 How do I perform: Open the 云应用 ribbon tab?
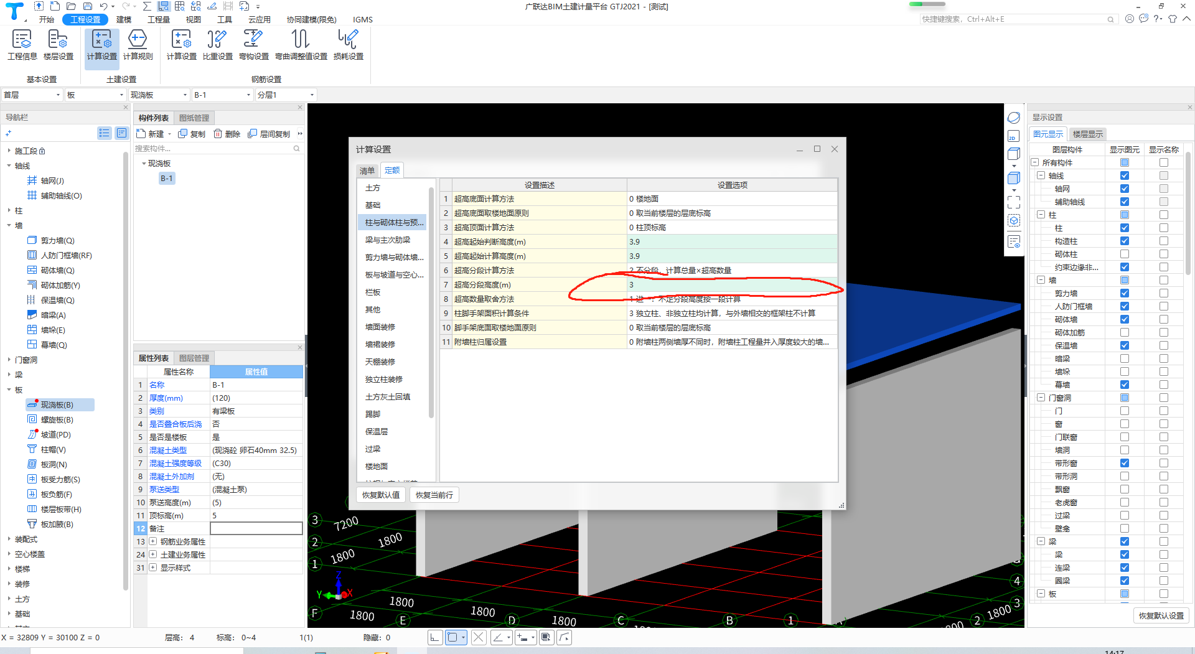point(260,19)
